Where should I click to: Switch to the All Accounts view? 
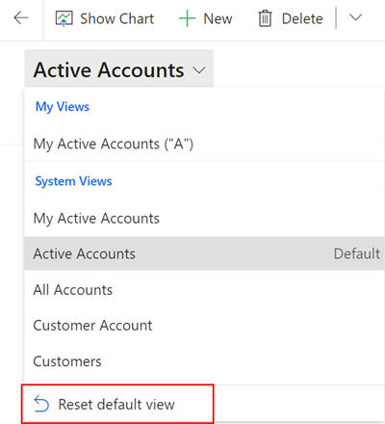[x=204, y=289]
